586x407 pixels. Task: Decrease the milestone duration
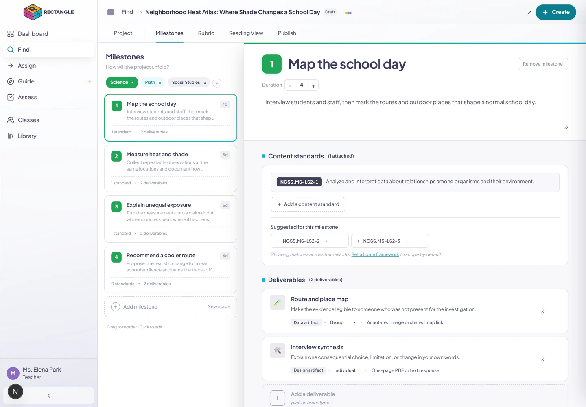pyautogui.click(x=290, y=85)
